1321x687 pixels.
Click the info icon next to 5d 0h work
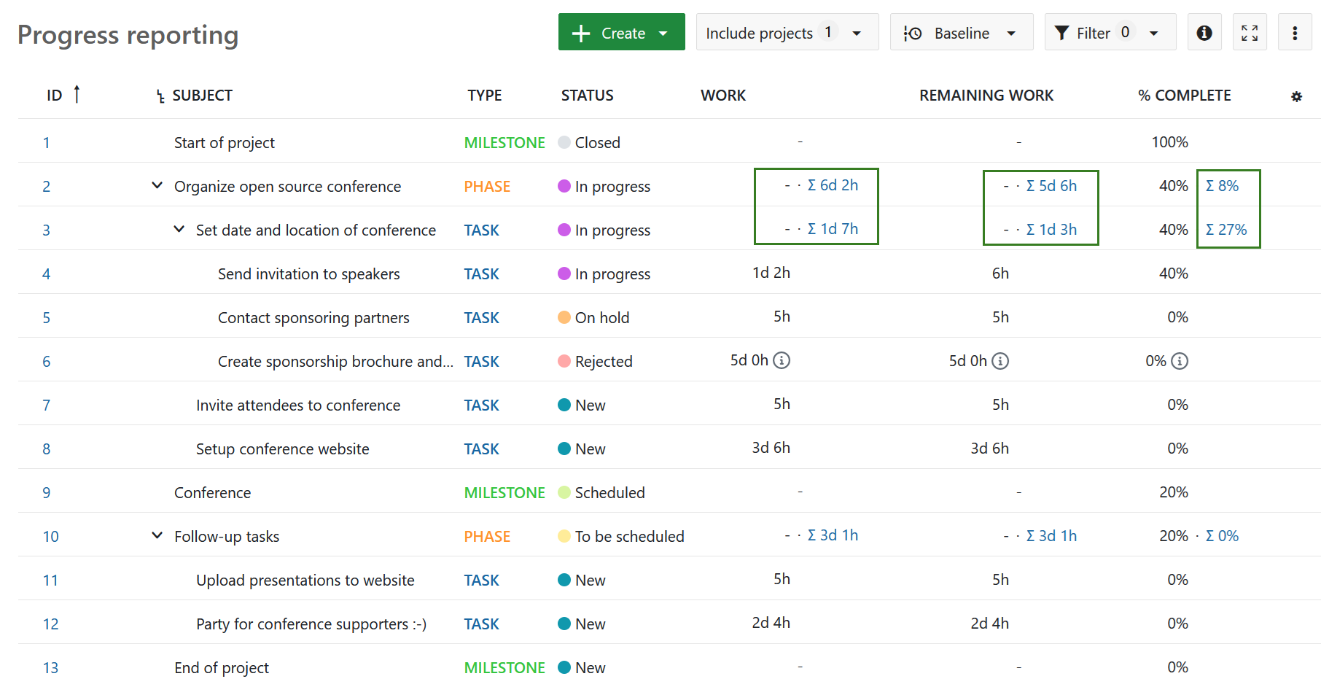pyautogui.click(x=782, y=360)
